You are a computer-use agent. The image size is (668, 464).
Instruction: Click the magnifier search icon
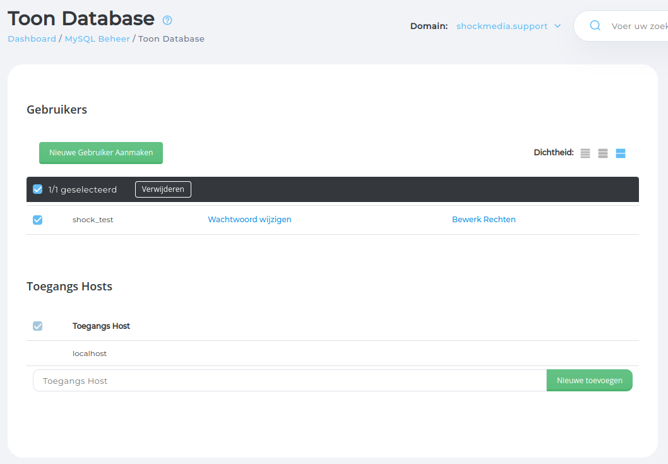click(x=595, y=26)
